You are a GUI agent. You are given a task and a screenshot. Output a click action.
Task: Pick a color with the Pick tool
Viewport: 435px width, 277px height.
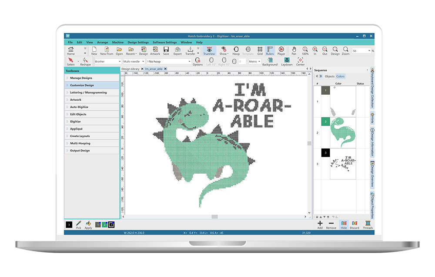(78, 224)
